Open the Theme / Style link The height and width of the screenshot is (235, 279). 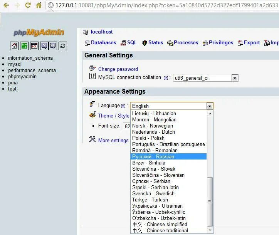(x=114, y=116)
